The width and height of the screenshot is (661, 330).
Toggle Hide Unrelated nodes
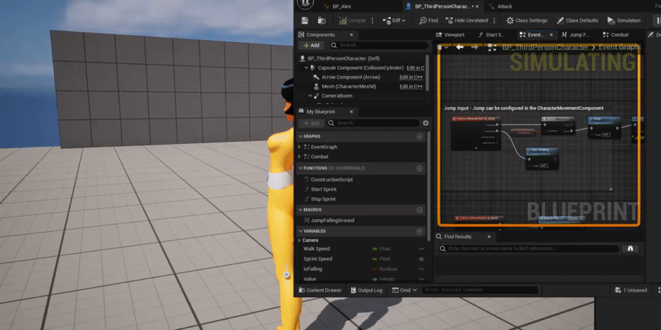[467, 20]
